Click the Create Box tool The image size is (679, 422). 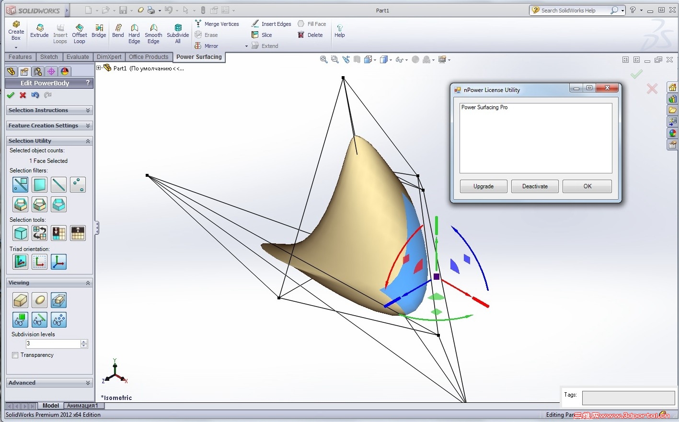16,31
